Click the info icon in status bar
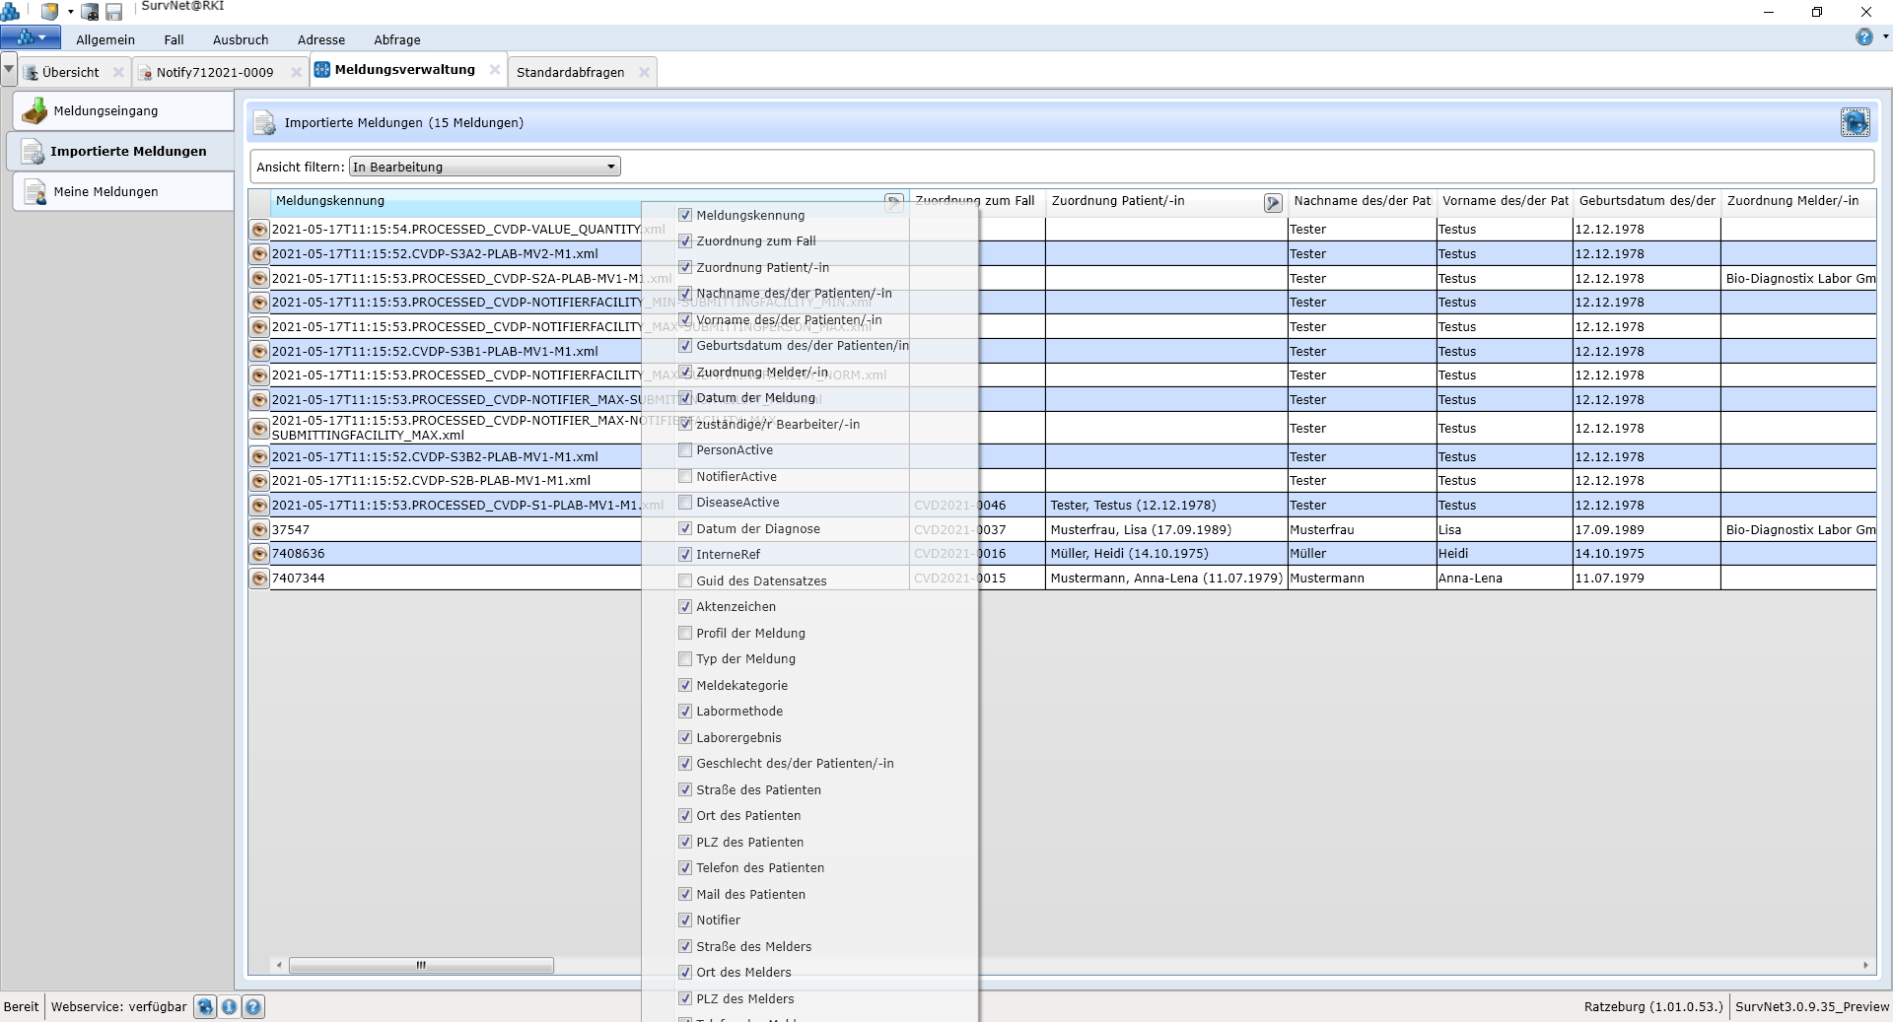 click(229, 1006)
